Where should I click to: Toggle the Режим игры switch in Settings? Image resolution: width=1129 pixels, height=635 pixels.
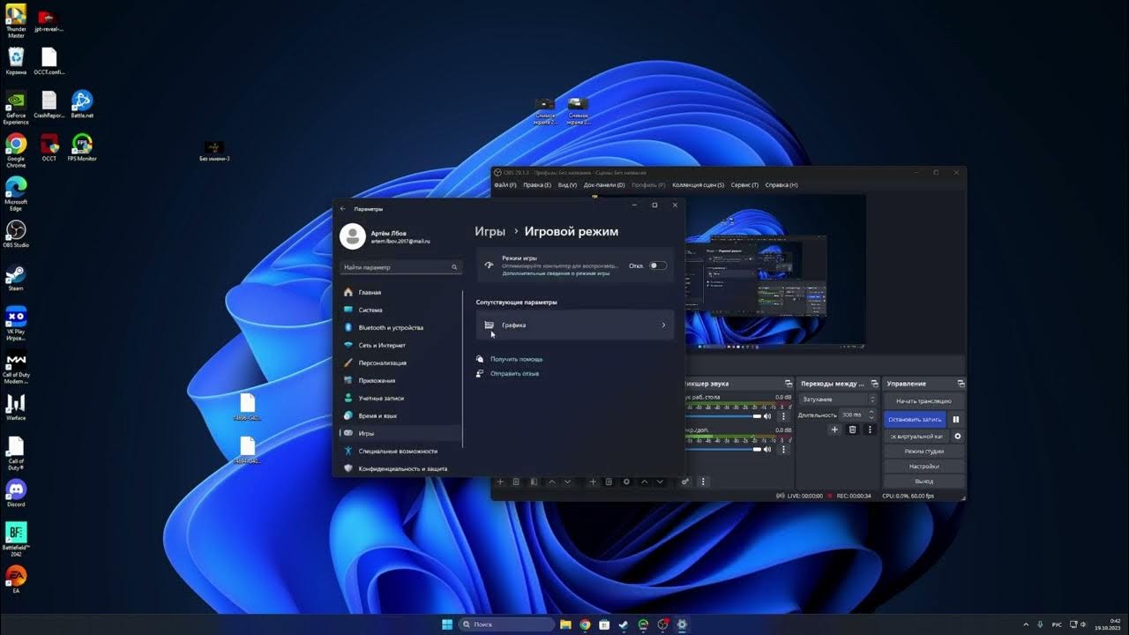658,265
